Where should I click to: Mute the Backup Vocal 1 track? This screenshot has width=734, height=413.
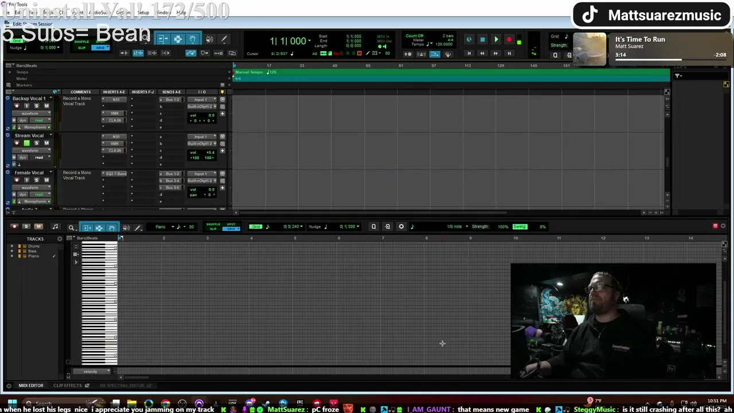tap(46, 106)
